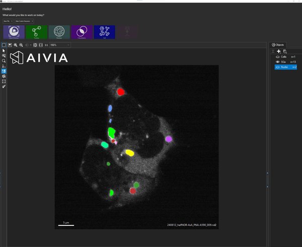
Task: Switch to the Objects tab
Action: [278, 45]
